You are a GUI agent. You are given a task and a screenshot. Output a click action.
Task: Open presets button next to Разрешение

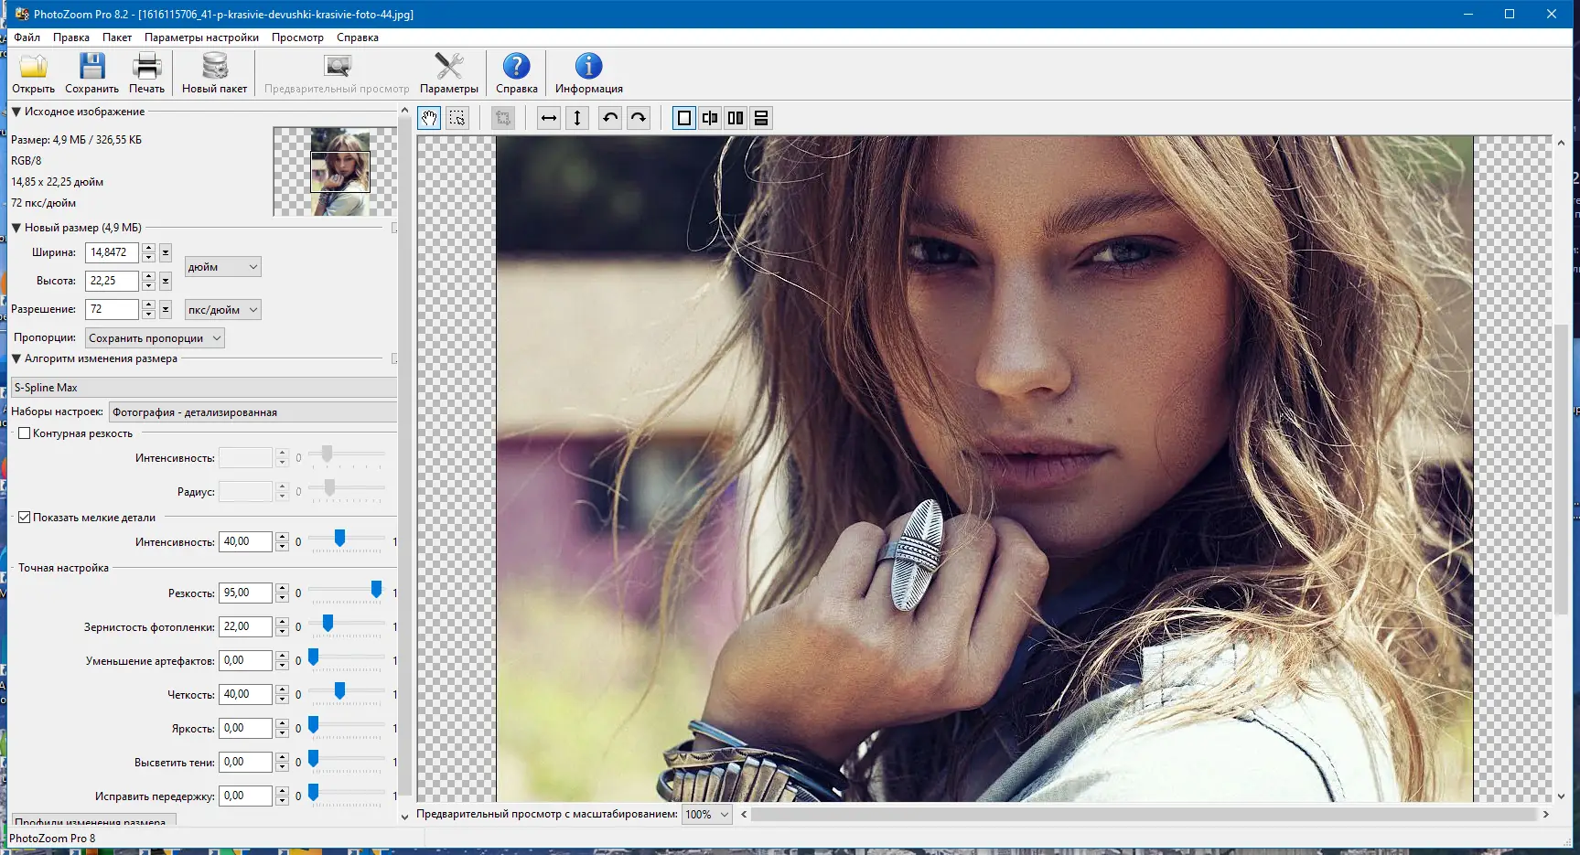[166, 309]
